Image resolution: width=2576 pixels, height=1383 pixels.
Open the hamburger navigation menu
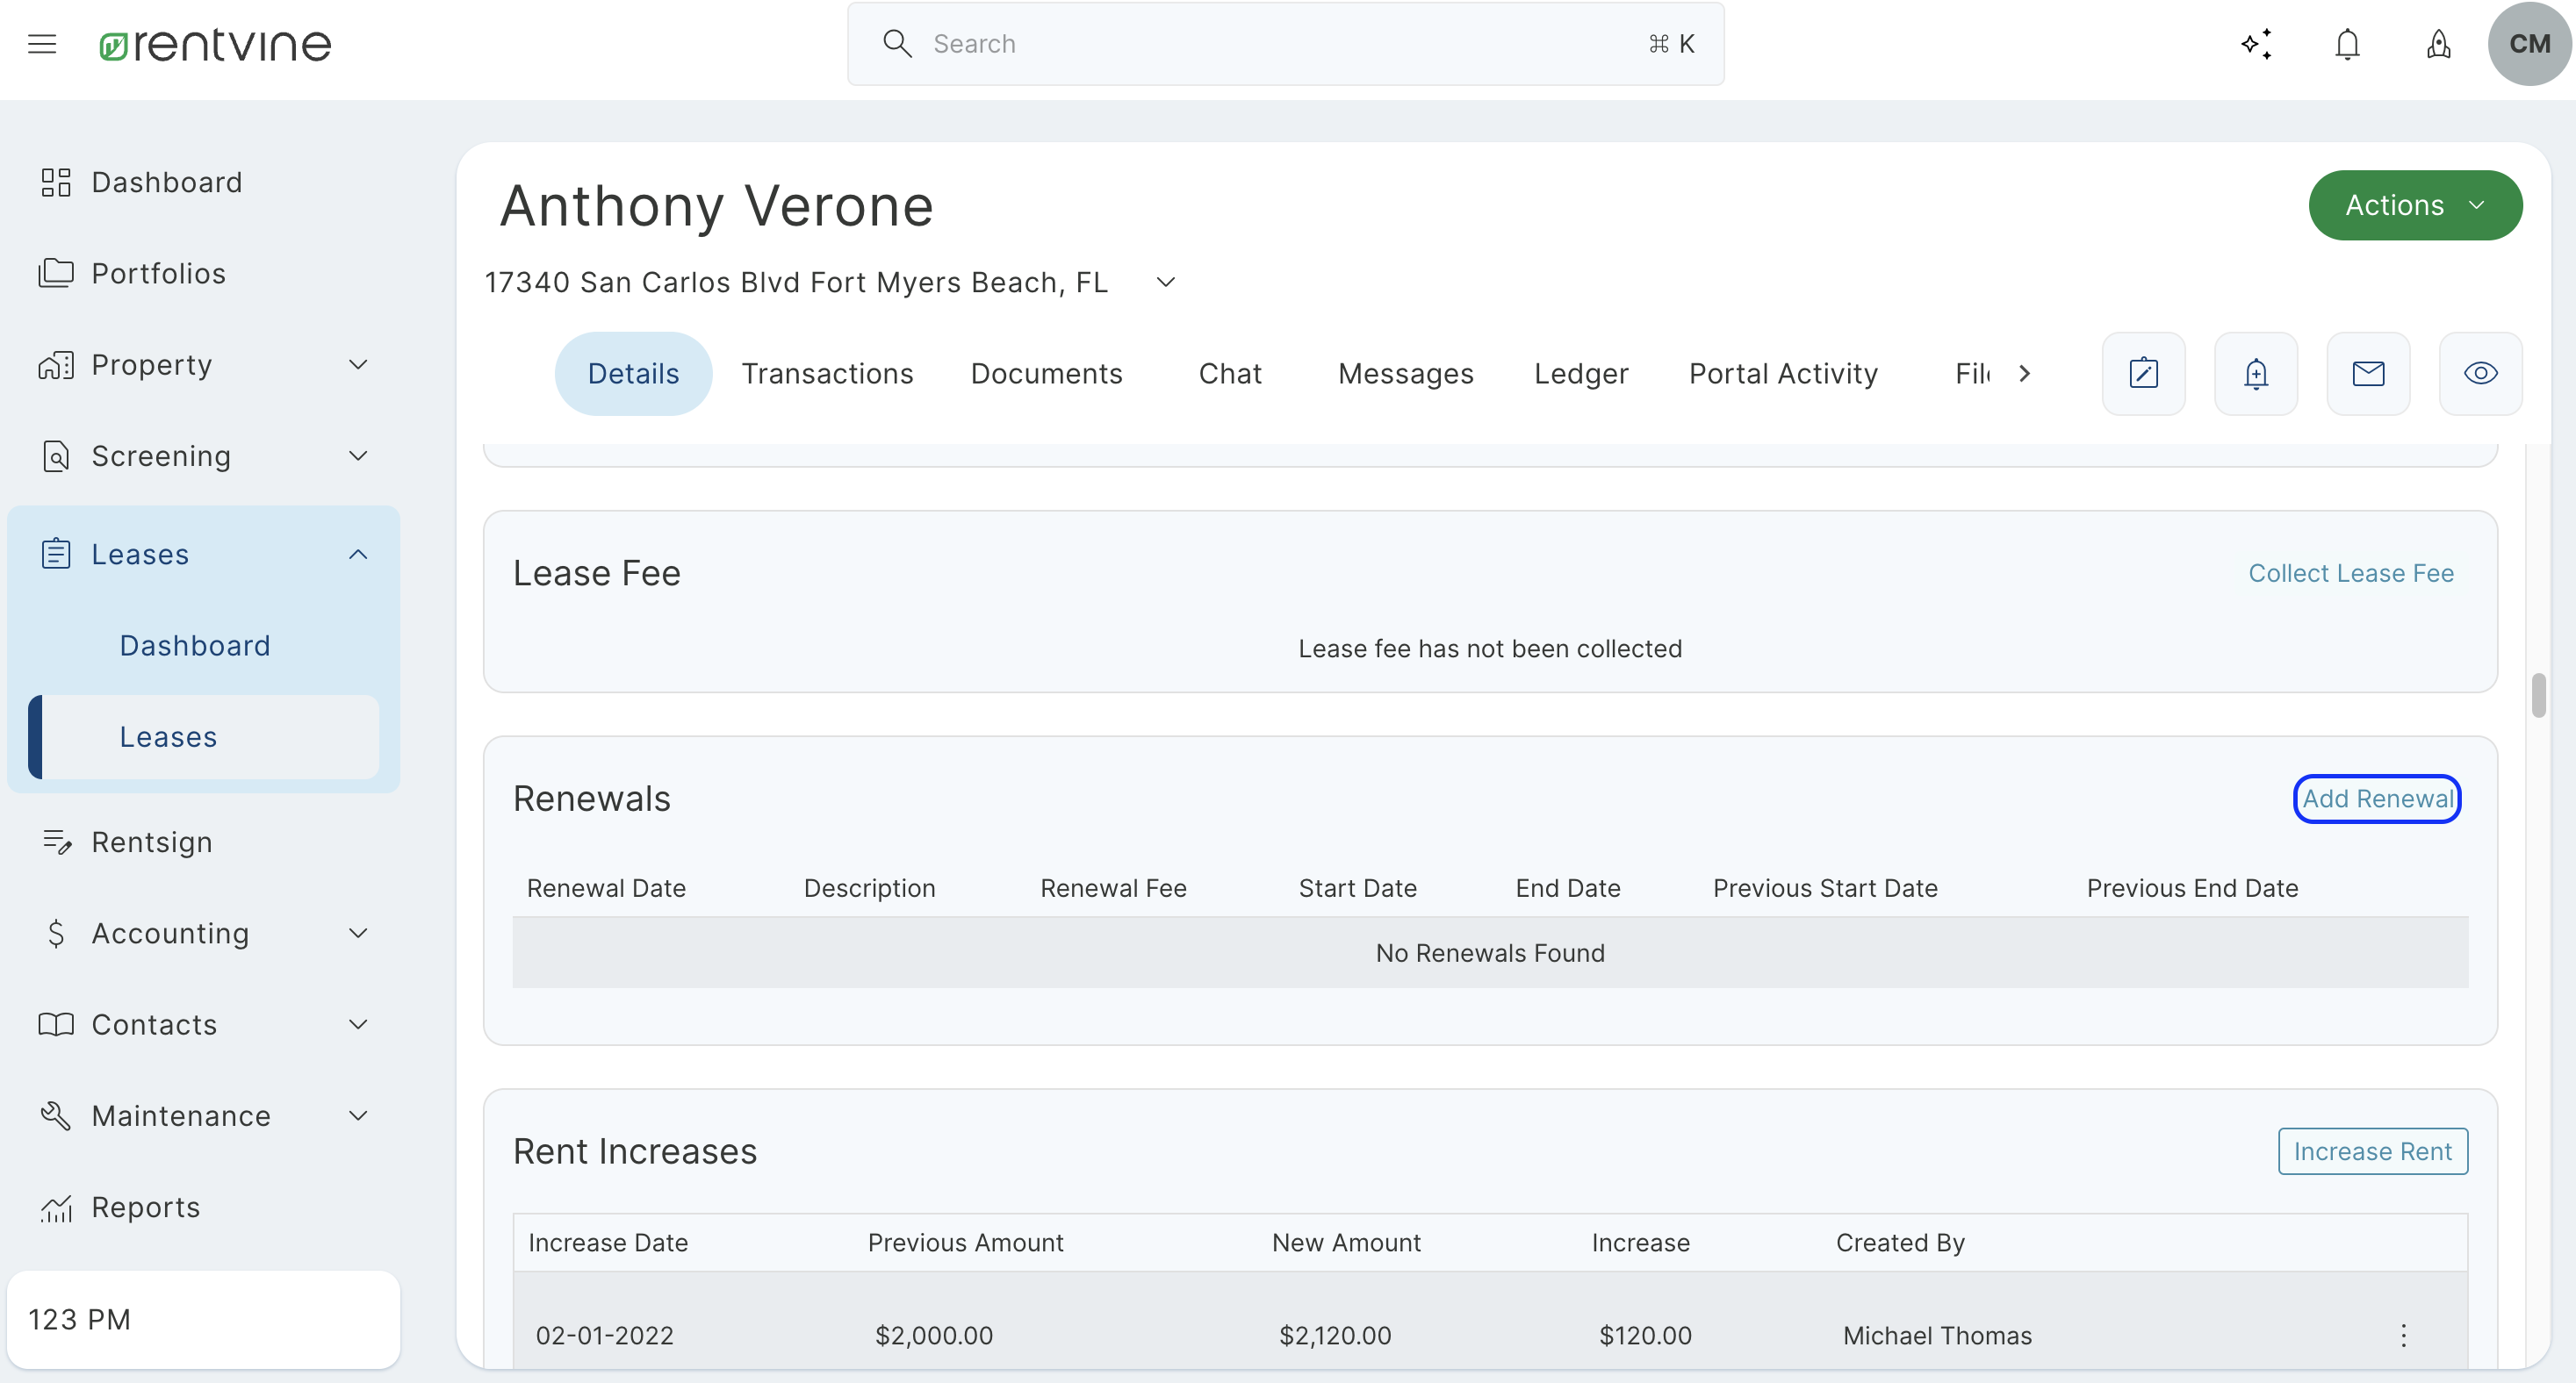click(x=42, y=44)
